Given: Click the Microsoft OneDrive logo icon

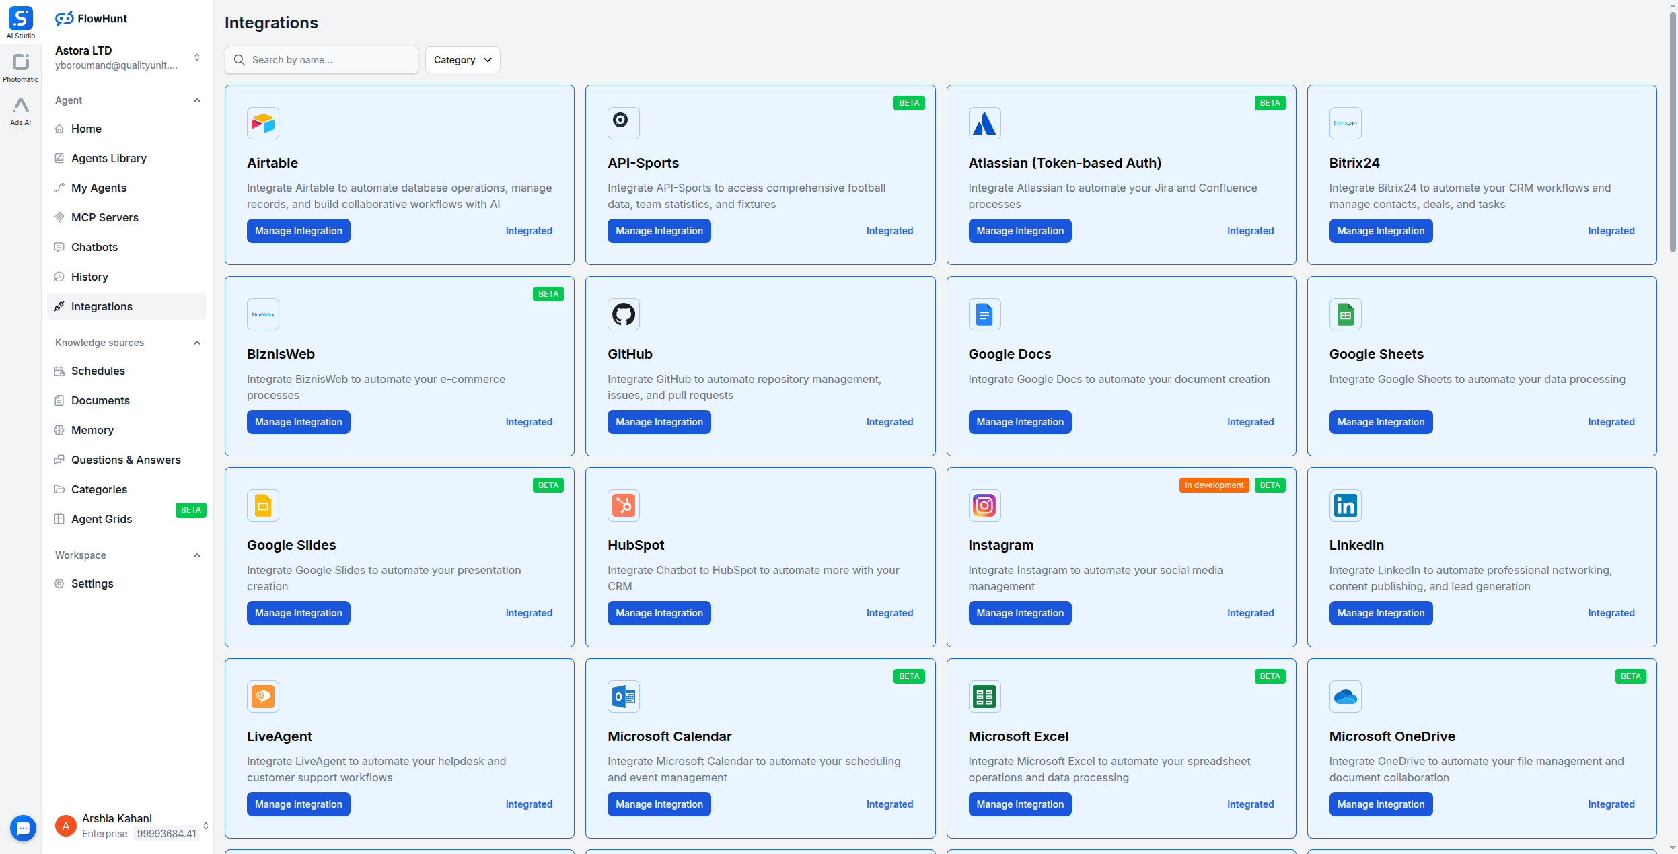Looking at the screenshot, I should 1346,697.
